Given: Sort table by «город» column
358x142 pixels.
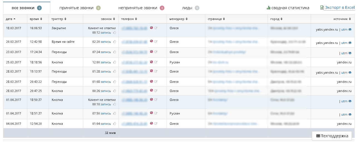Looking at the screenshot, I should pyautogui.click(x=276, y=19).
